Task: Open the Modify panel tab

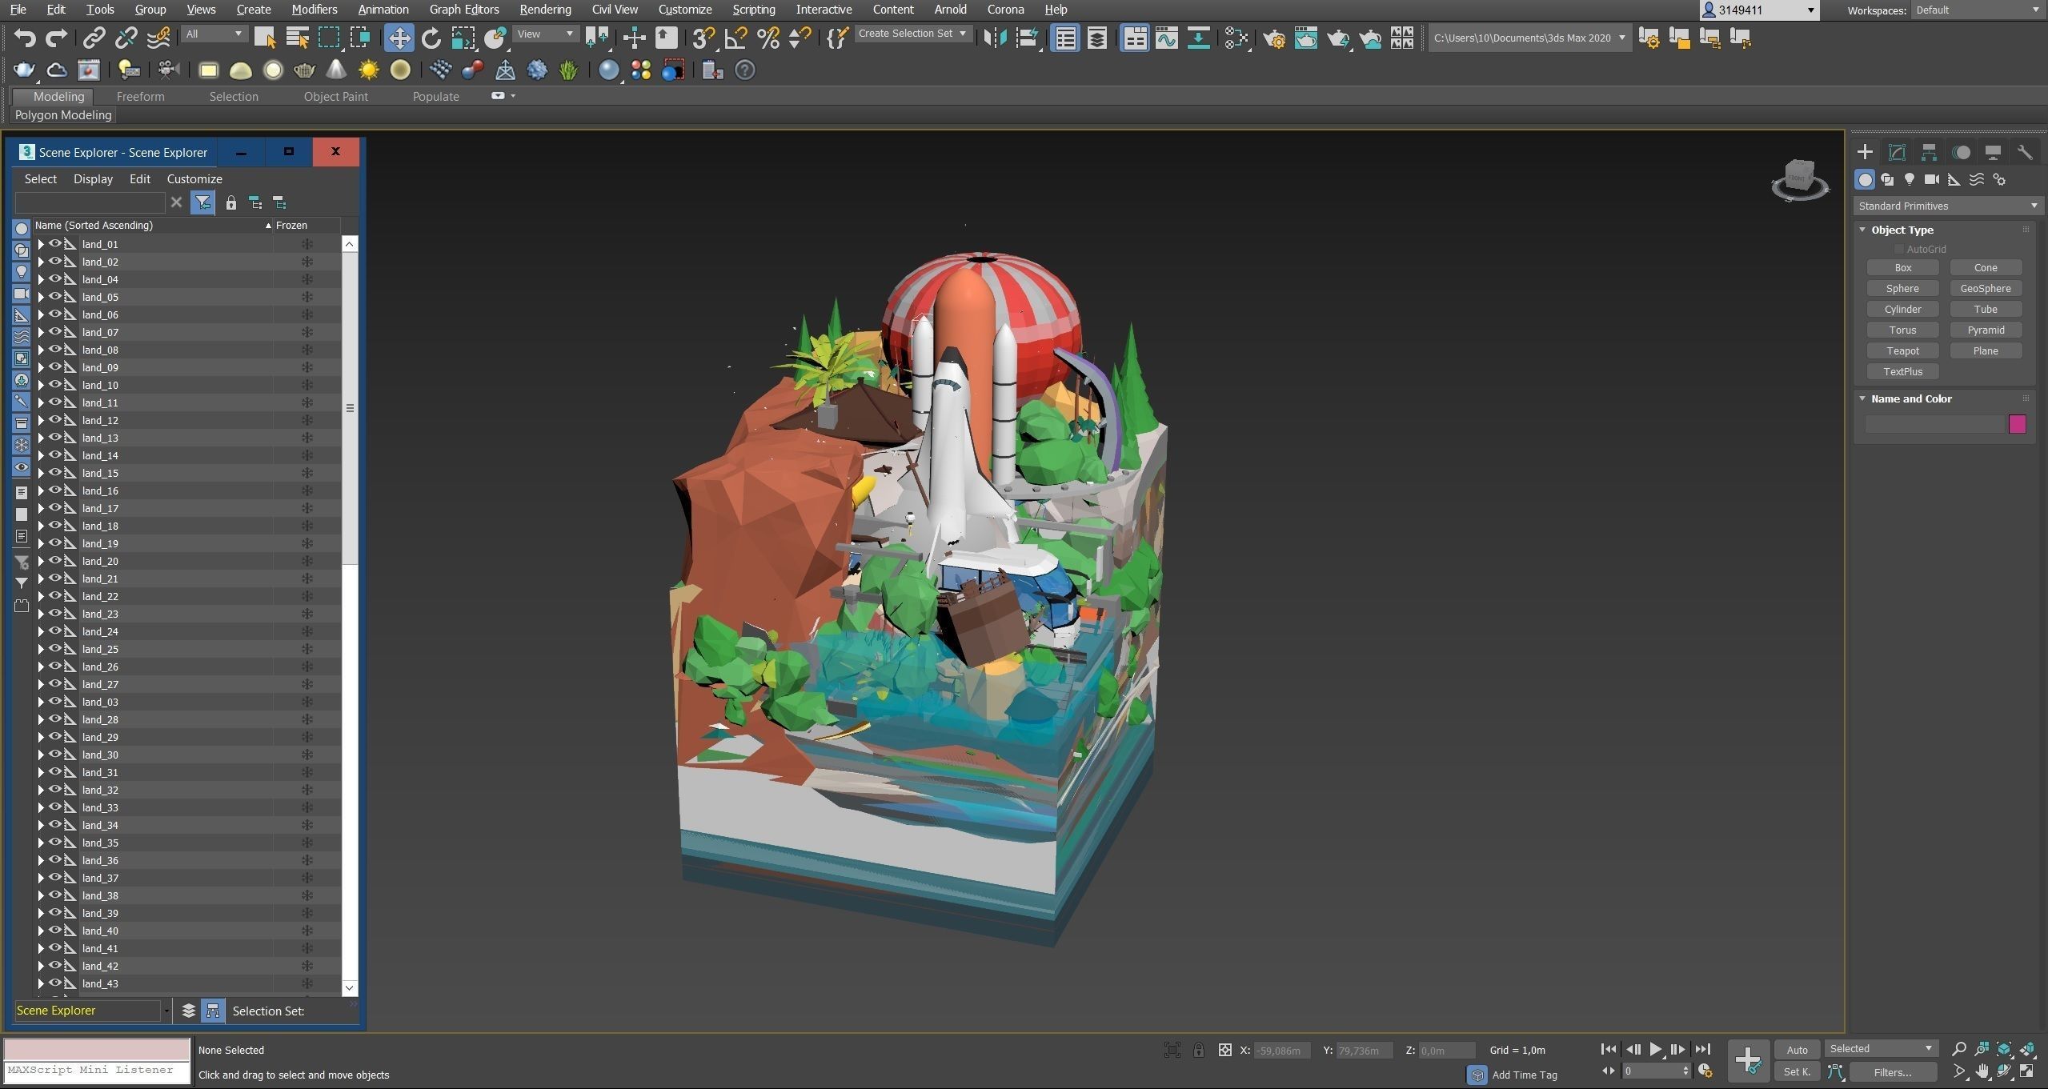Action: coord(1897,152)
